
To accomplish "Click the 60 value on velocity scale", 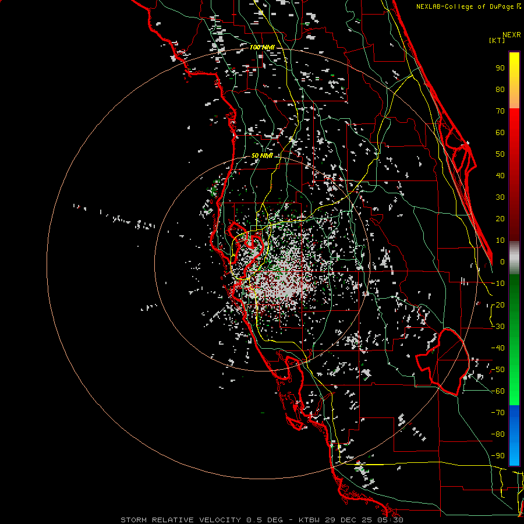I will coord(500,133).
